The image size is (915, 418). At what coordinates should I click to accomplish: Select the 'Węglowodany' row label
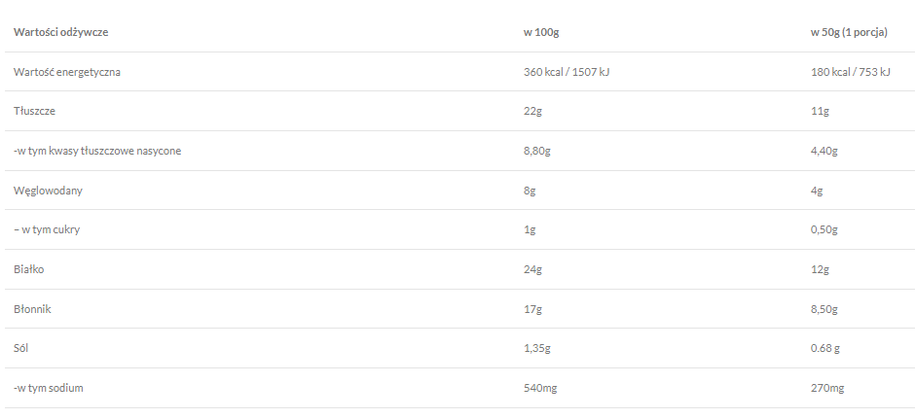[x=48, y=191]
